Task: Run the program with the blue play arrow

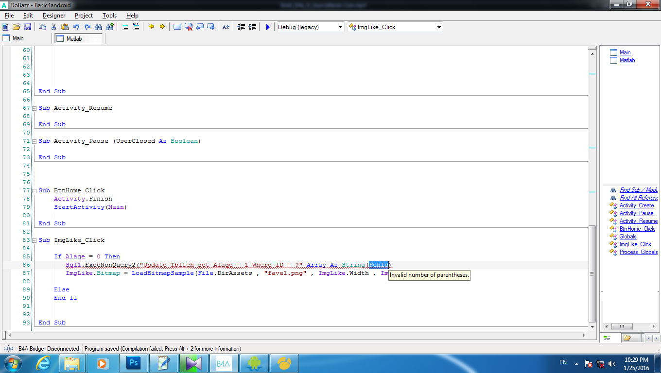Action: [267, 27]
